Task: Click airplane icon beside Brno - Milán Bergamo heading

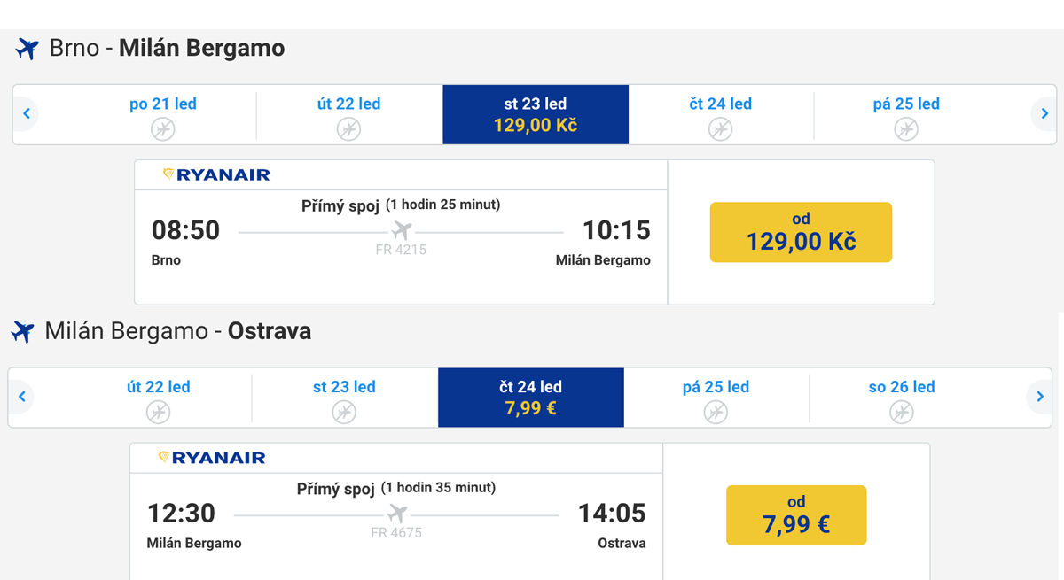Action: click(x=27, y=49)
